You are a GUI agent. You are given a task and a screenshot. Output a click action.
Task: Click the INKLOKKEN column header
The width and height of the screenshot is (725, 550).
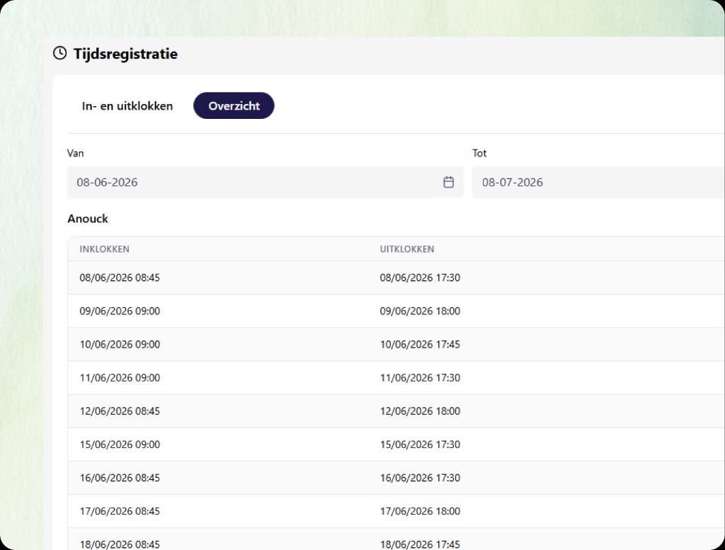point(105,249)
